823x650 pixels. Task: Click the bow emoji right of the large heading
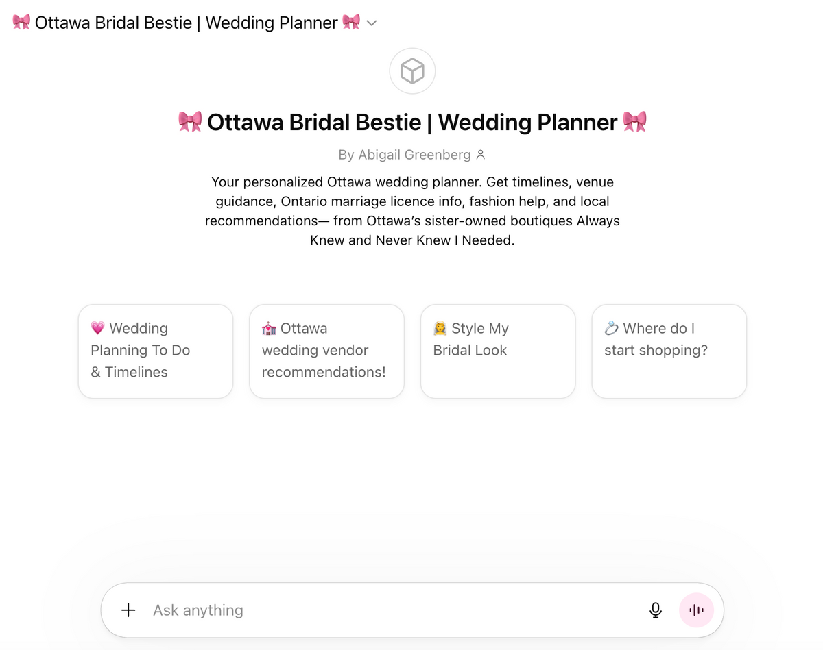[634, 122]
